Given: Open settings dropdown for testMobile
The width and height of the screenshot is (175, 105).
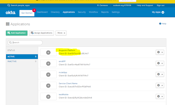Looking at the screenshot, I should (x=160, y=97).
